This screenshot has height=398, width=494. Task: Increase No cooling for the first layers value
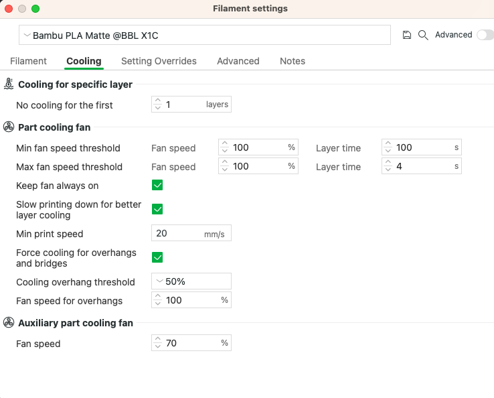pos(158,101)
